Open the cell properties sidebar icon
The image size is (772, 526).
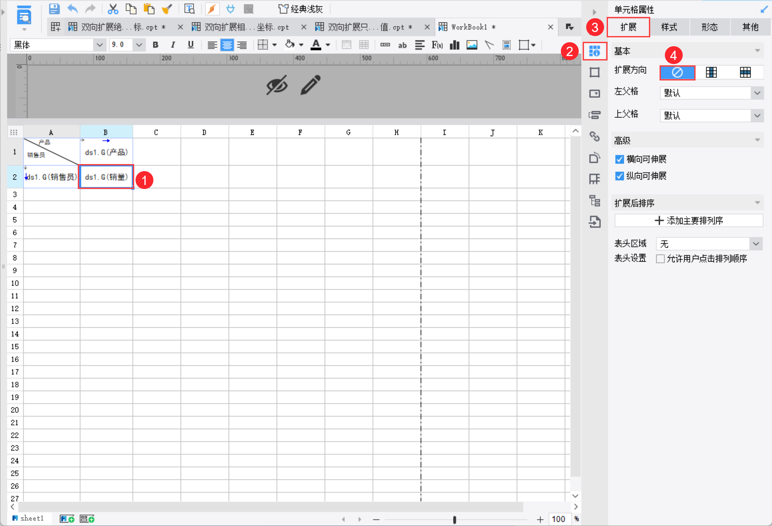coord(595,51)
